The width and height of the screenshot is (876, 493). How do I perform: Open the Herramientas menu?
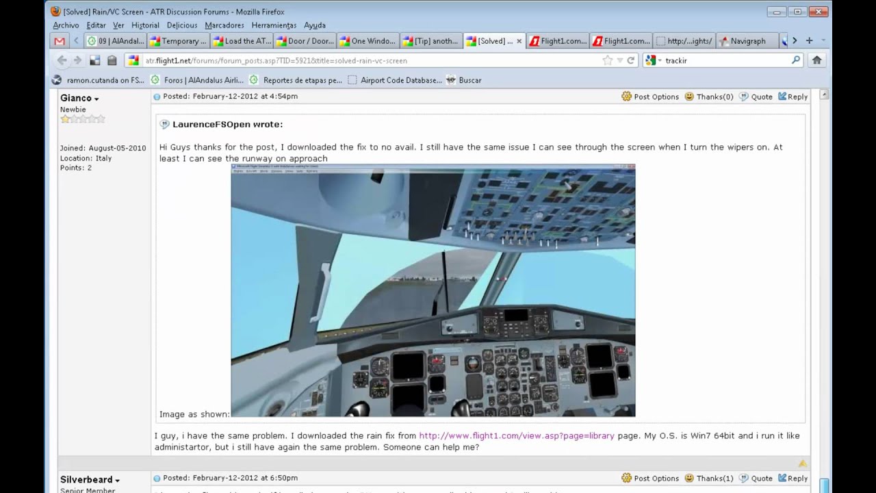pyautogui.click(x=274, y=25)
